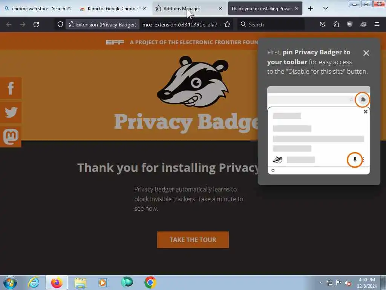Launch Google Chrome from the taskbar
386x290 pixels.
click(x=150, y=282)
